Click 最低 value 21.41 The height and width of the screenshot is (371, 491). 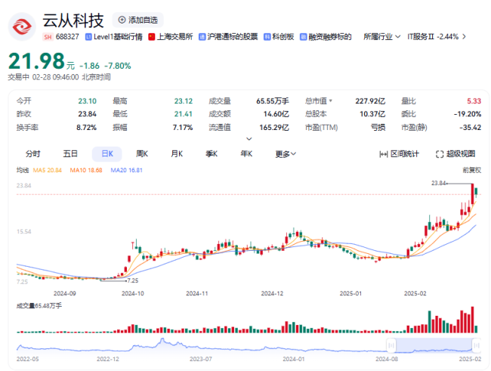pos(184,114)
